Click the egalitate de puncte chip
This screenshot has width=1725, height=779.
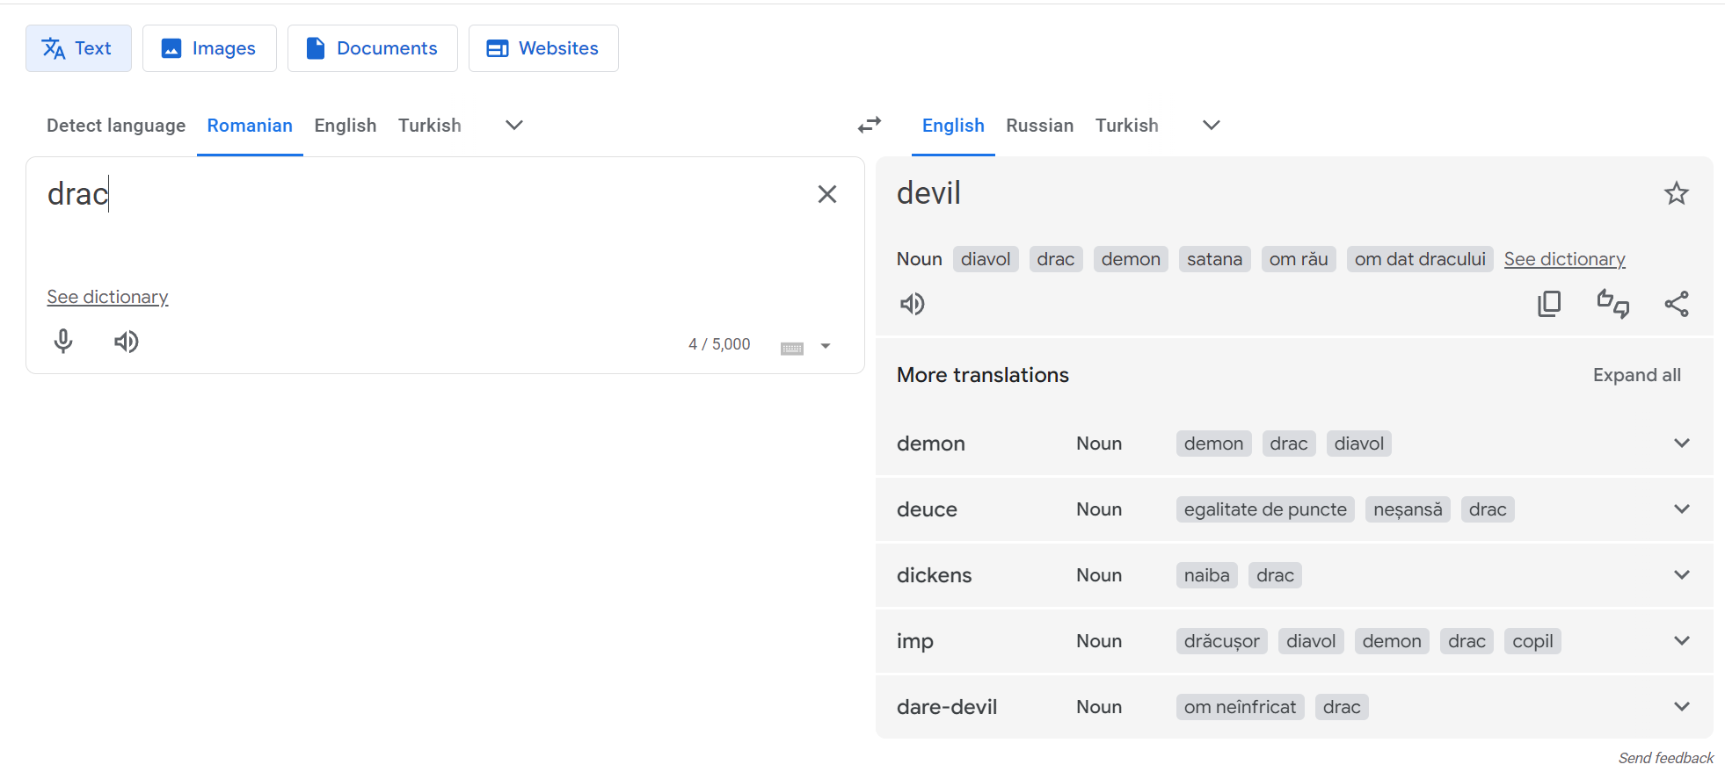[x=1265, y=509]
